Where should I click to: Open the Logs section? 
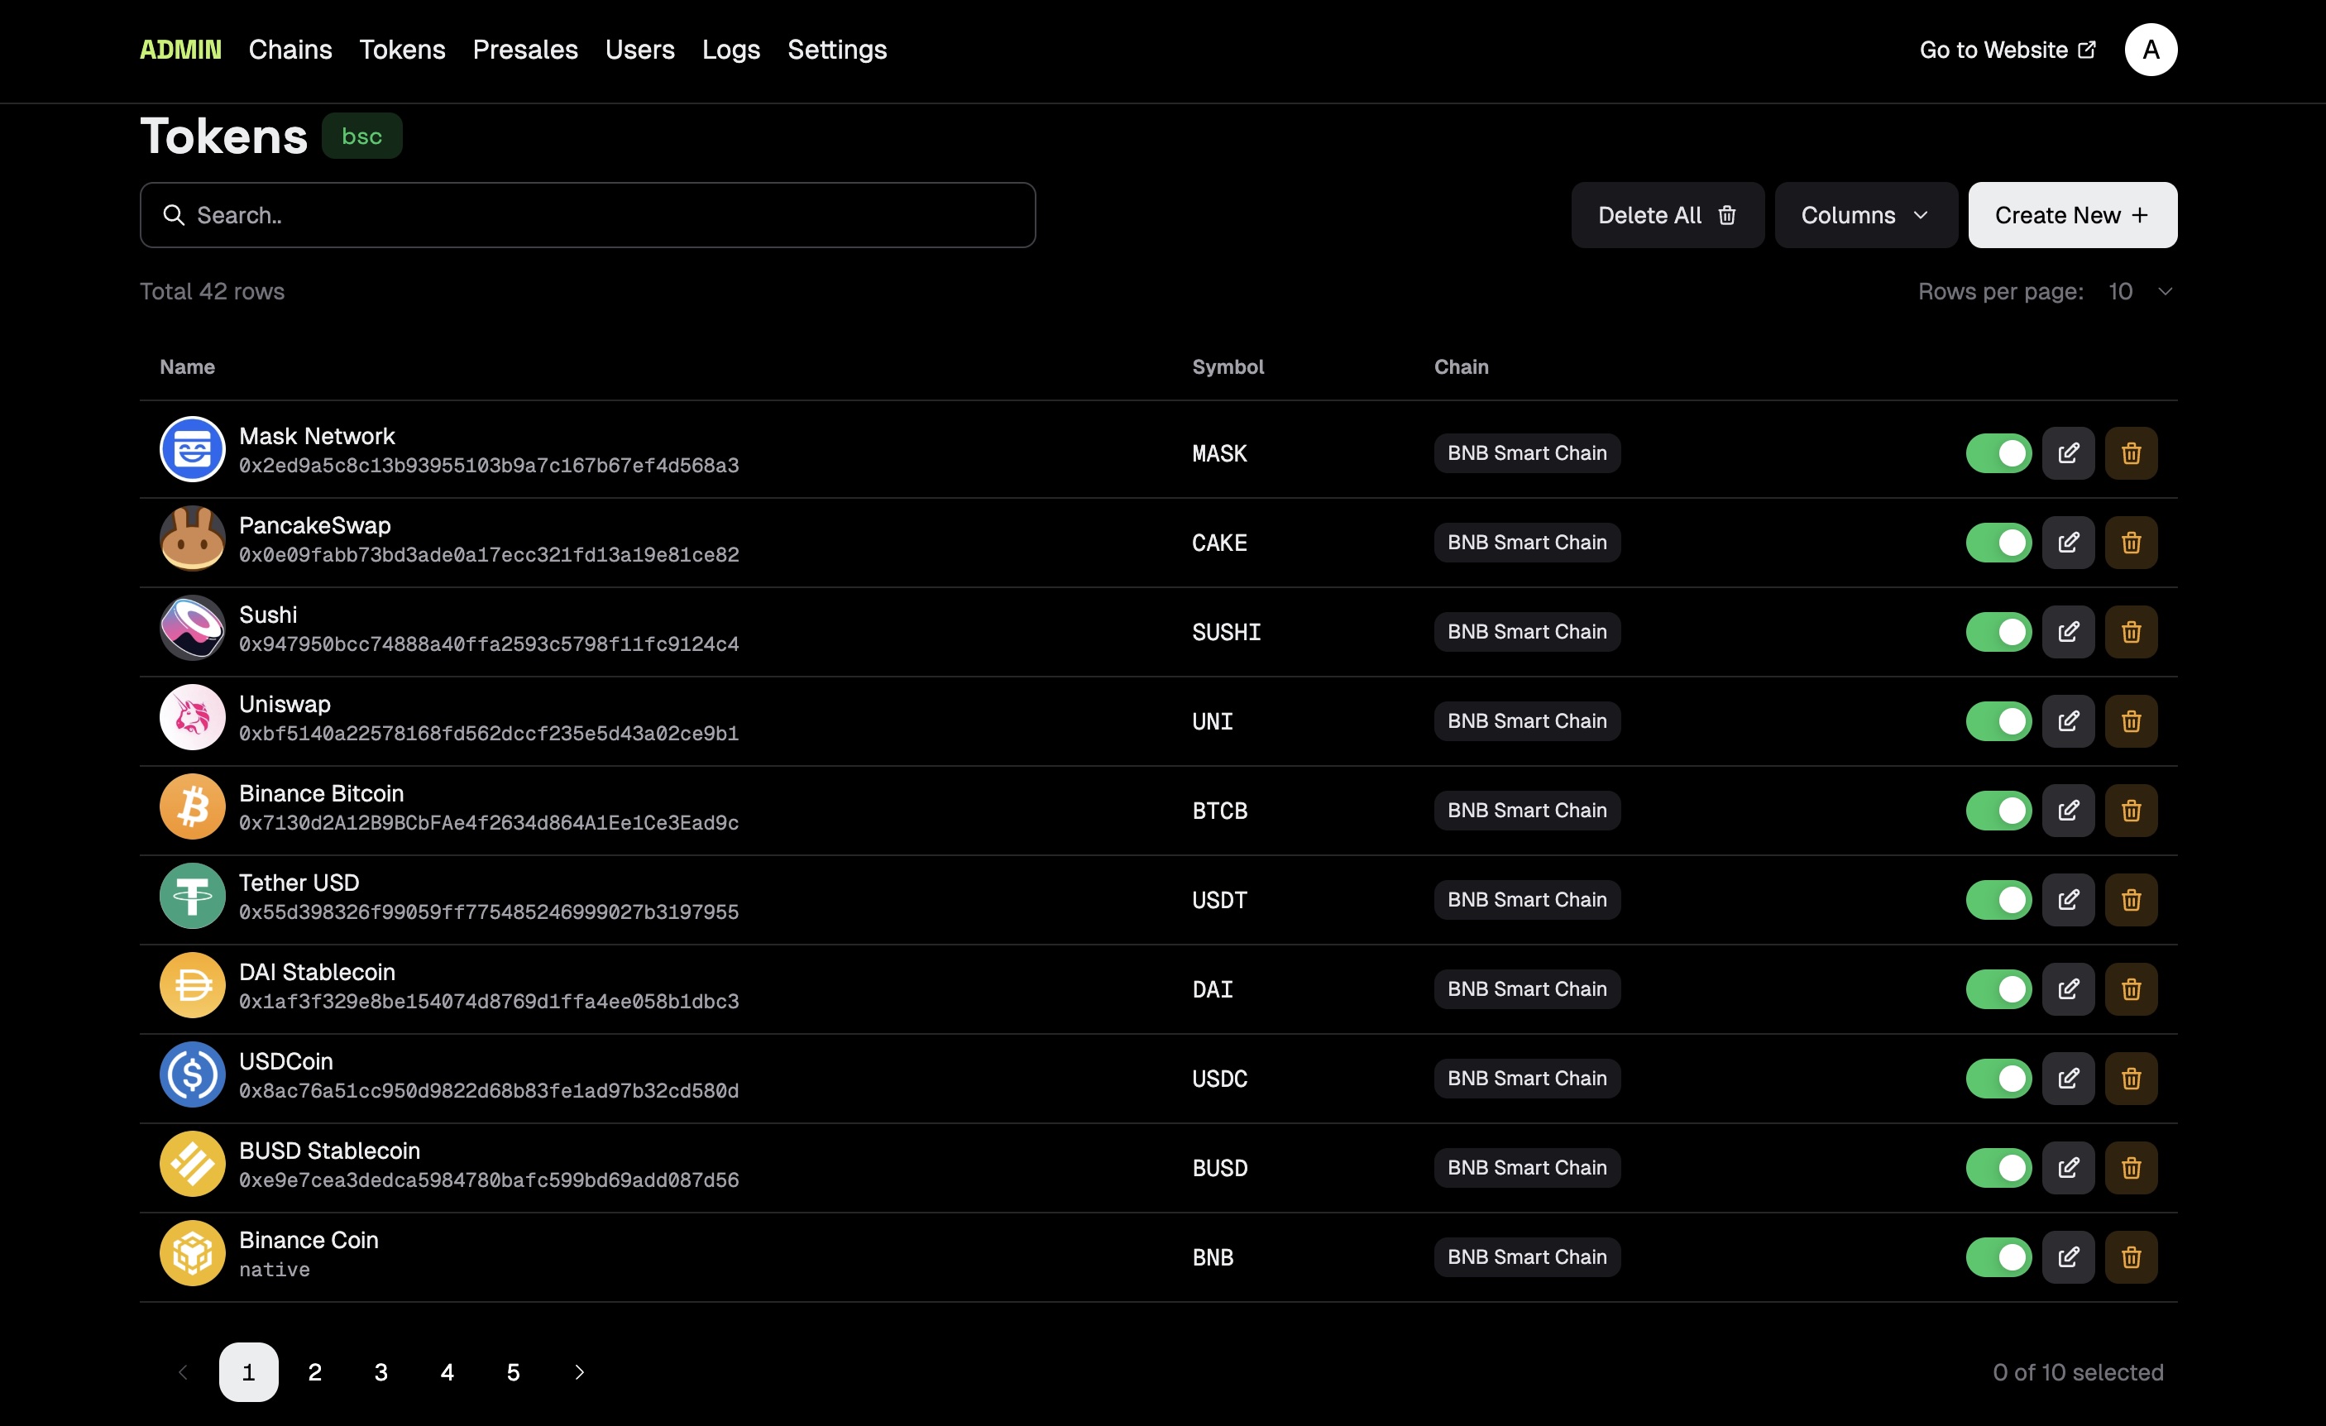(730, 49)
